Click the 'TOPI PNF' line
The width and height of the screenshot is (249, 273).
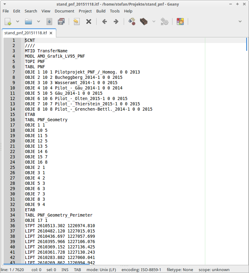click(x=35, y=61)
